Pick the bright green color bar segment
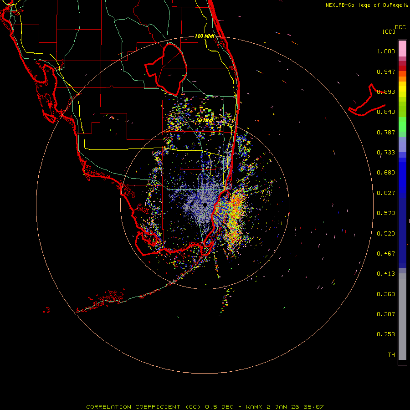This screenshot has width=410, height=410. [402, 124]
